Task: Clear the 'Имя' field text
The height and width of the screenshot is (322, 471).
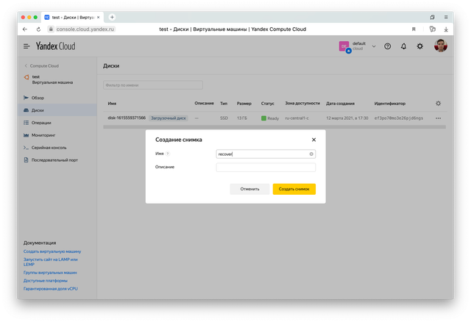Action: (311, 154)
